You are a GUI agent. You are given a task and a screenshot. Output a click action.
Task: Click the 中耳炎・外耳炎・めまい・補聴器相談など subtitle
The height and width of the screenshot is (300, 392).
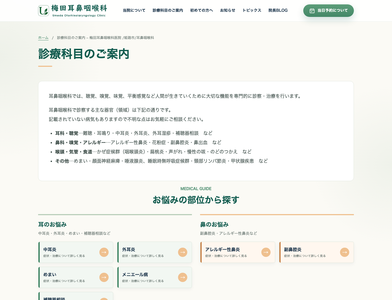[74, 233]
